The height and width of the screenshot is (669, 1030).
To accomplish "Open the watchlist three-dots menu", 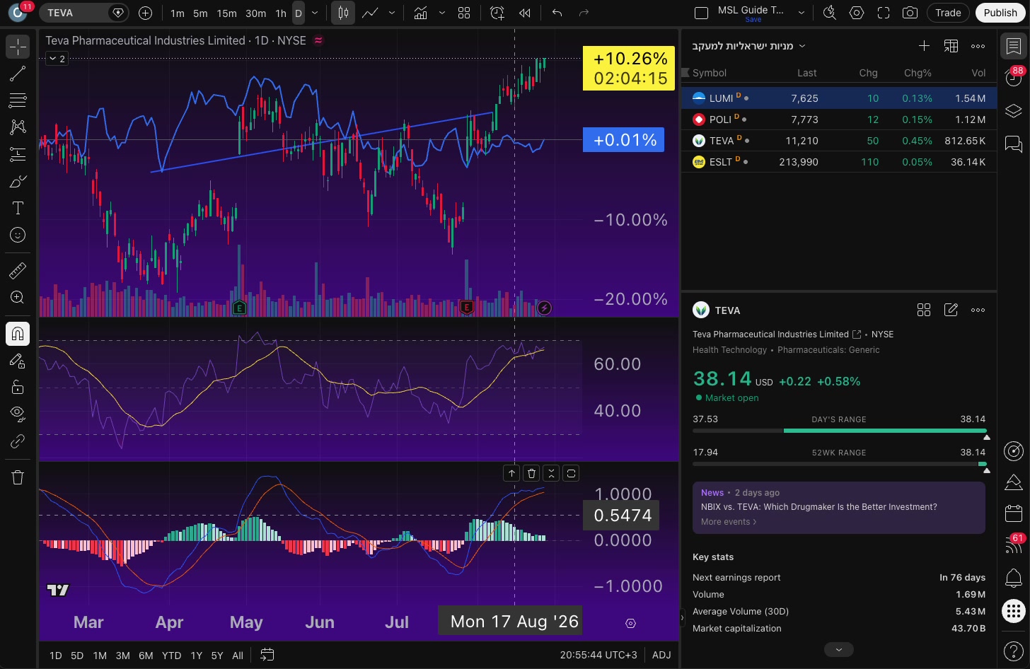I will 978,46.
